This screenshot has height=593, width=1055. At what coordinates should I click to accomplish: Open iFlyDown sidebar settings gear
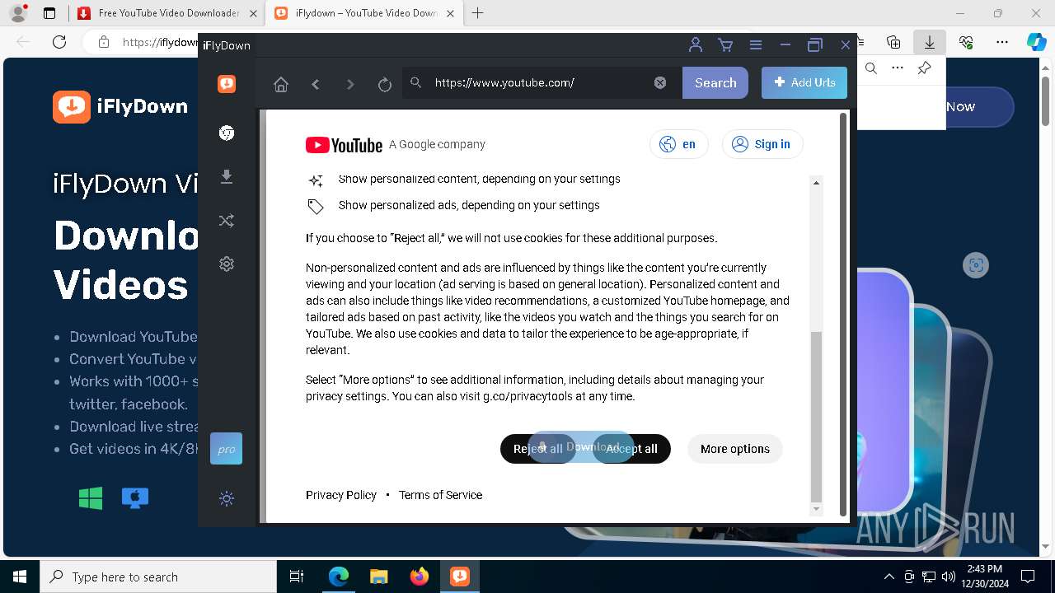[227, 264]
